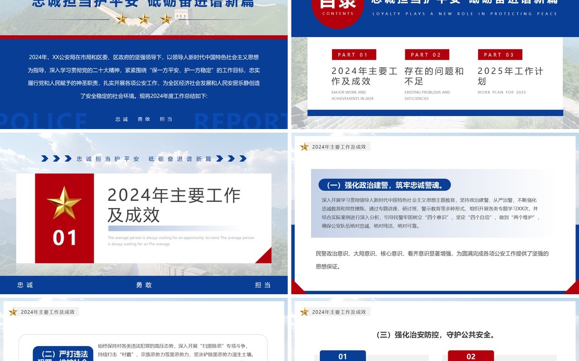This screenshot has width=579, height=361.
Task: Click the contents heading 存在的问题和不足
Action: point(434,76)
